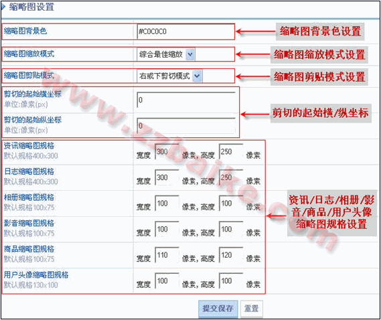Click the 日志缩略图规格 width field
381x320 pixels.
[167, 177]
